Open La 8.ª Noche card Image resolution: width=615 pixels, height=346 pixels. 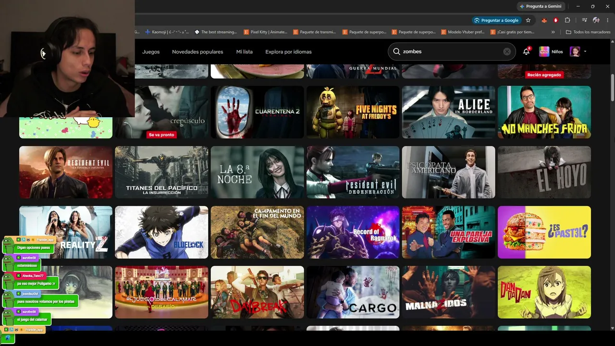pyautogui.click(x=257, y=172)
